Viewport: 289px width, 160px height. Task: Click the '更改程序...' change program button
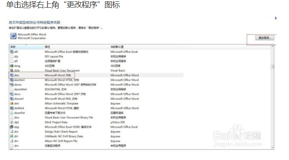[265, 38]
